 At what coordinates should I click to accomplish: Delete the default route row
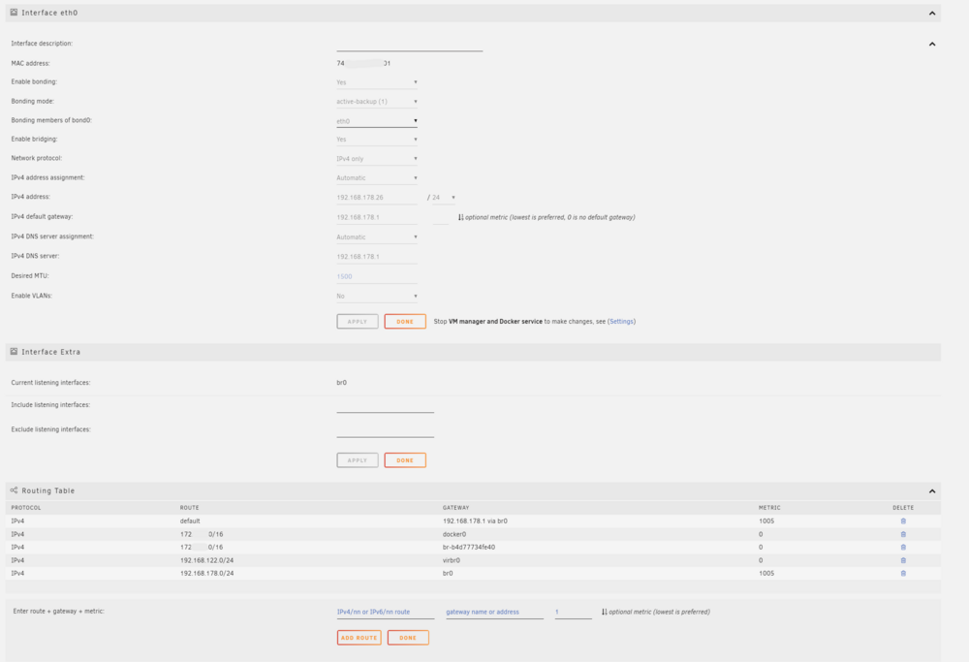(x=903, y=521)
